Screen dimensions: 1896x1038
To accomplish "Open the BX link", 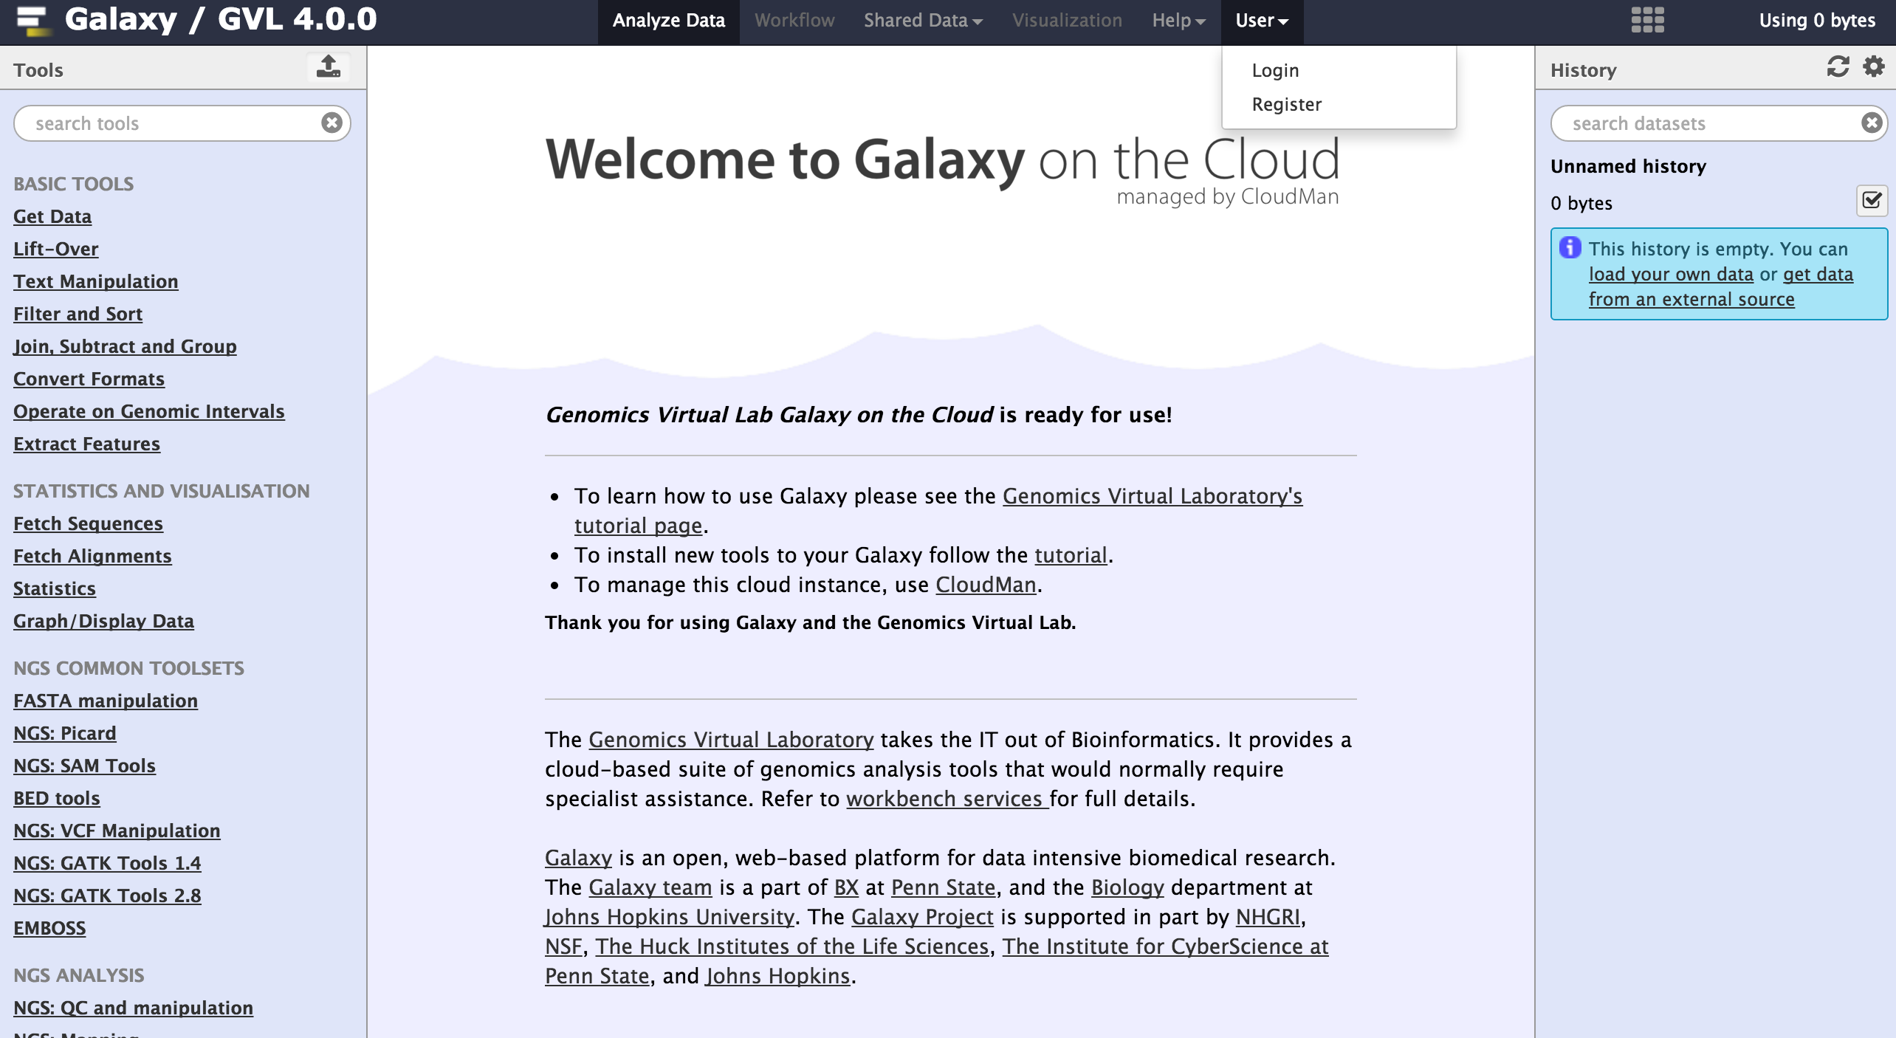I will pyautogui.click(x=846, y=887).
